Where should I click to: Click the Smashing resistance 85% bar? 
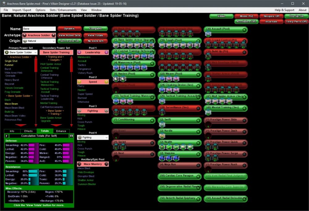pyautogui.click(x=33, y=171)
